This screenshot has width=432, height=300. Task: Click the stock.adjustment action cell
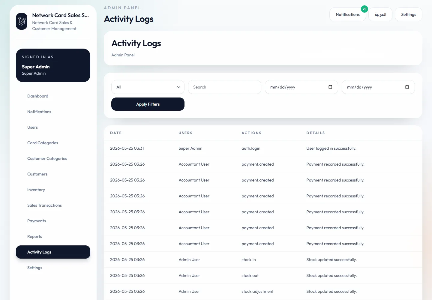[257, 291]
